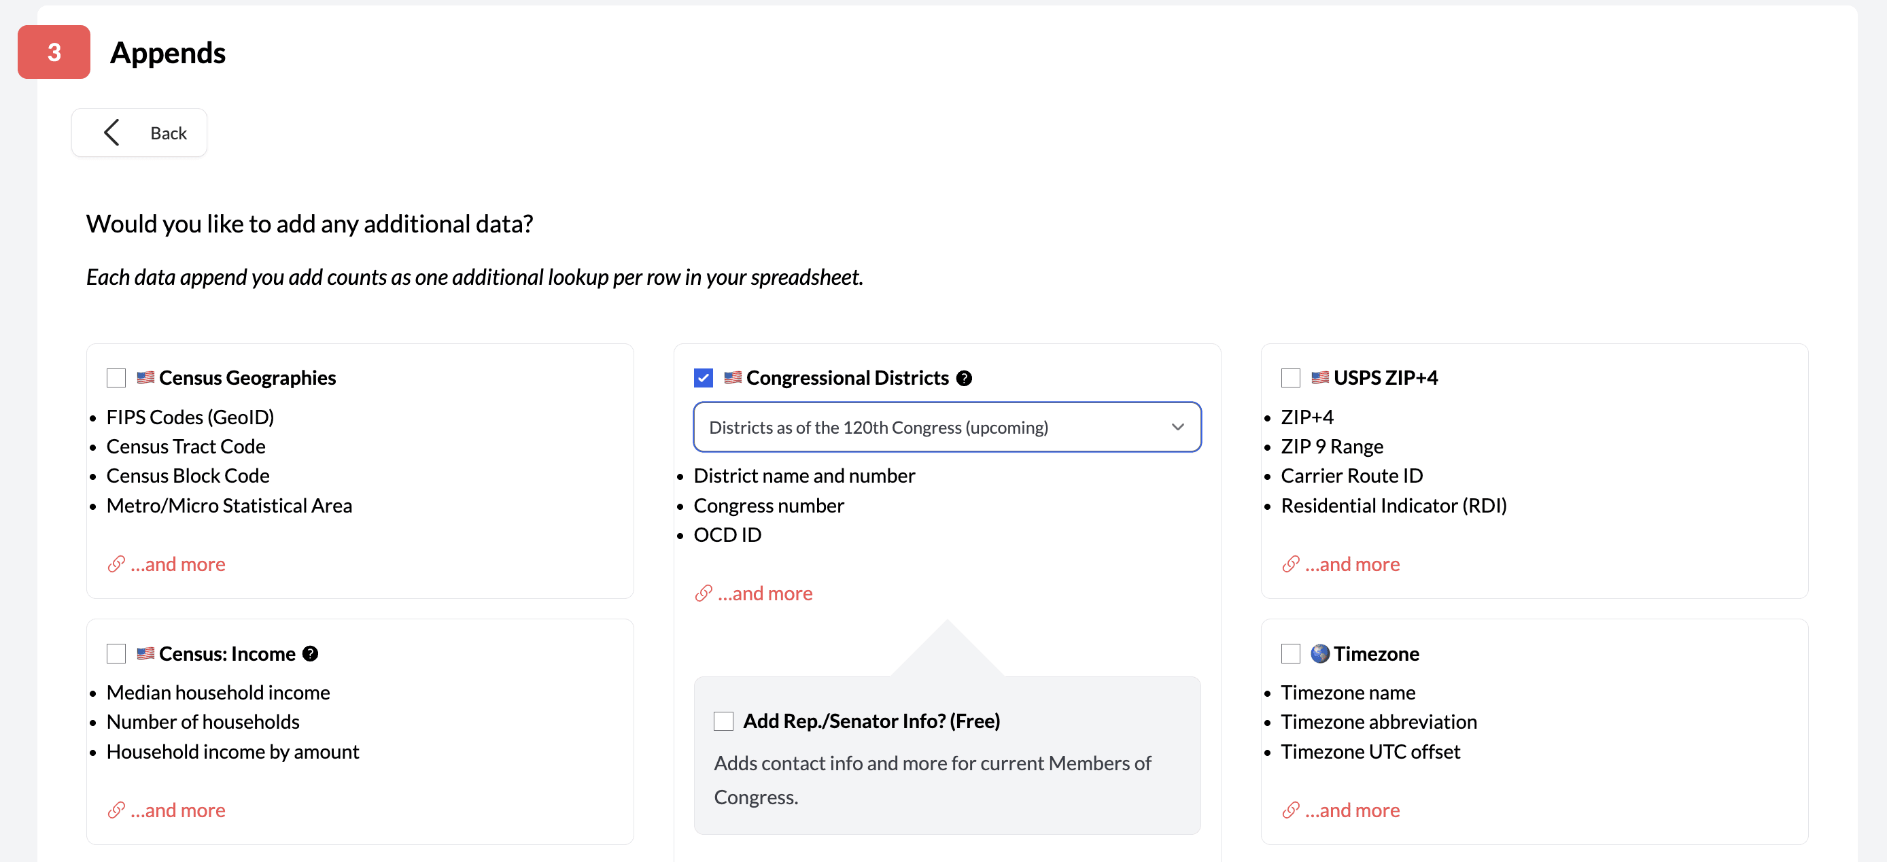Click the dropdown chevron on the districts selector
The image size is (1887, 862).
pyautogui.click(x=1178, y=427)
